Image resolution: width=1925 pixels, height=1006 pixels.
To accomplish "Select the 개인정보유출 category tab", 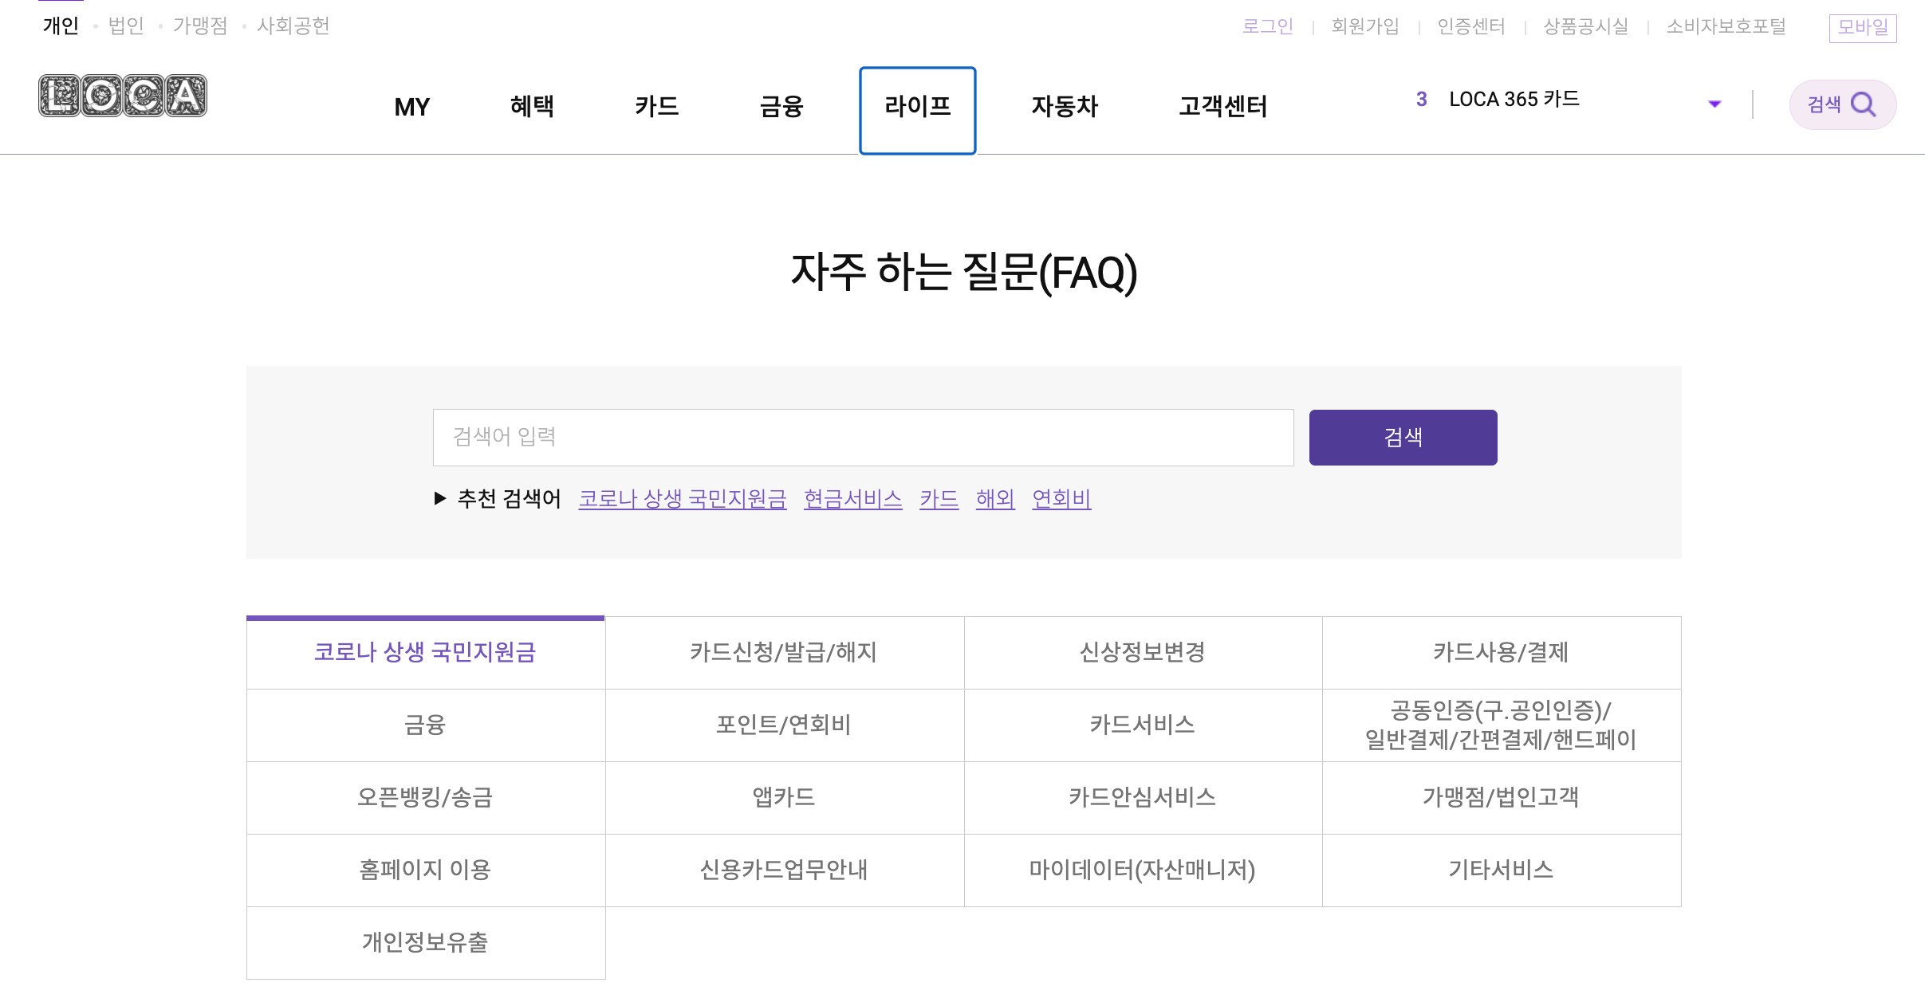I will pos(425,942).
